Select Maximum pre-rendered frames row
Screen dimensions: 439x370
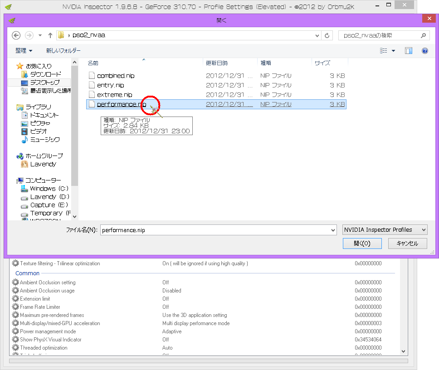[x=203, y=315]
